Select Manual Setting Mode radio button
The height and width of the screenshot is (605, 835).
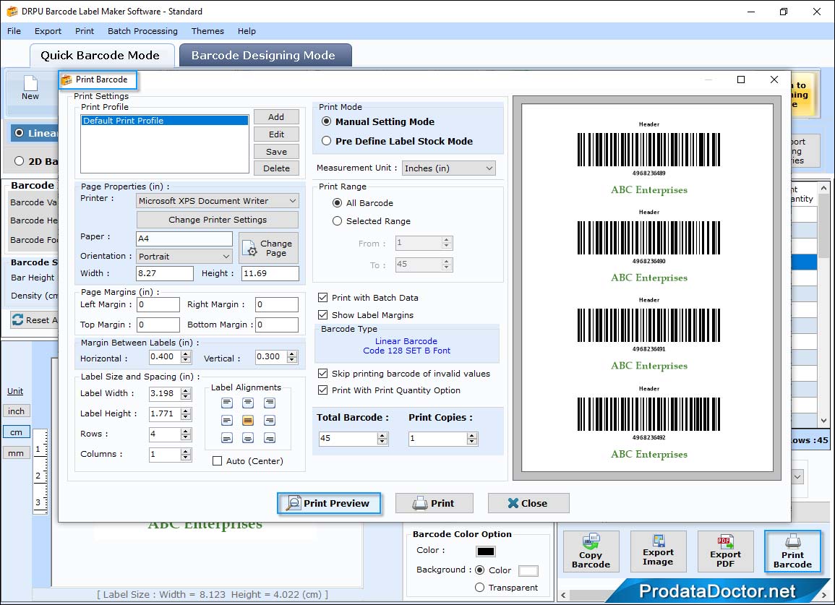pos(327,121)
